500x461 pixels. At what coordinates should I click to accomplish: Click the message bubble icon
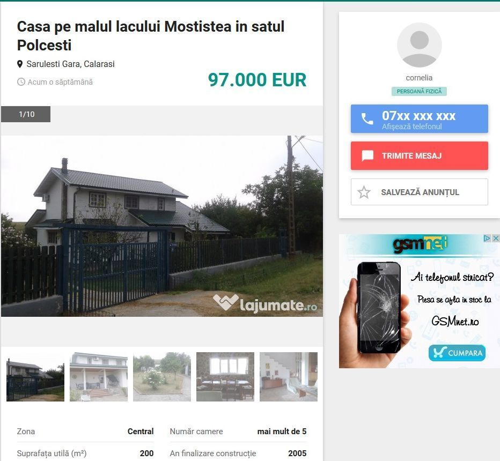pyautogui.click(x=367, y=156)
